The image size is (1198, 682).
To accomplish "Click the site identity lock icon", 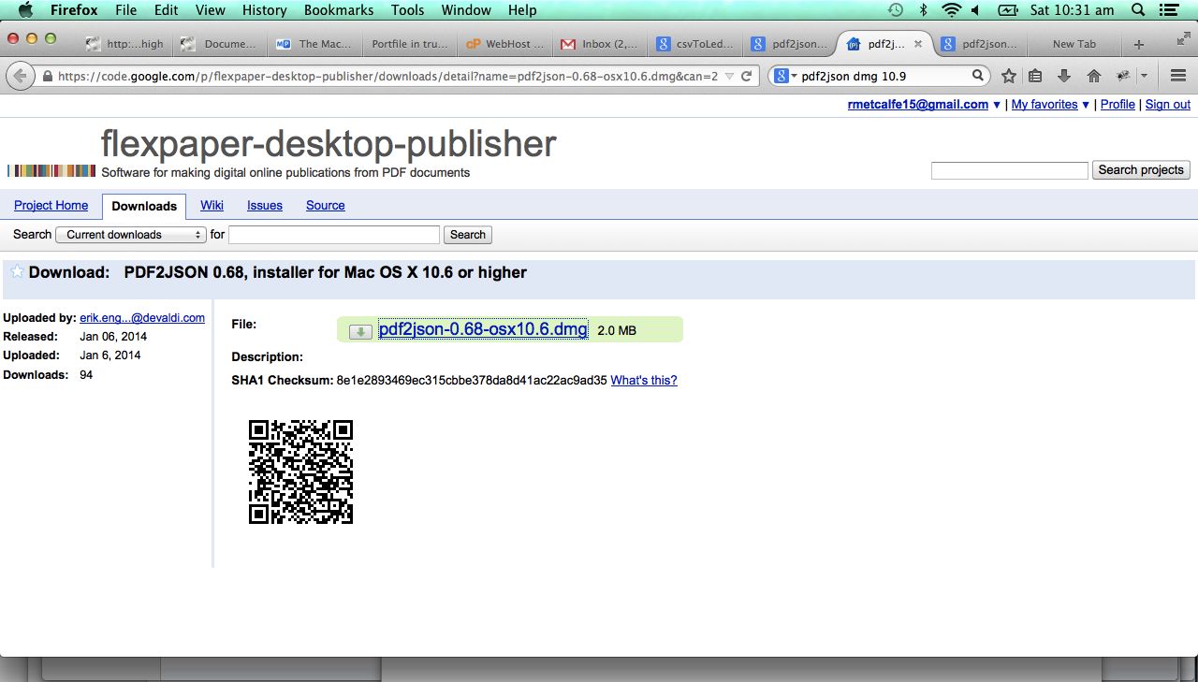I will click(46, 77).
